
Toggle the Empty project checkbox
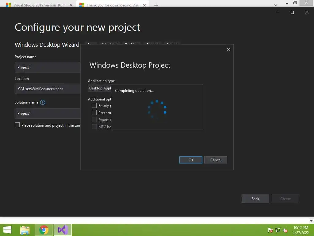tap(94, 105)
